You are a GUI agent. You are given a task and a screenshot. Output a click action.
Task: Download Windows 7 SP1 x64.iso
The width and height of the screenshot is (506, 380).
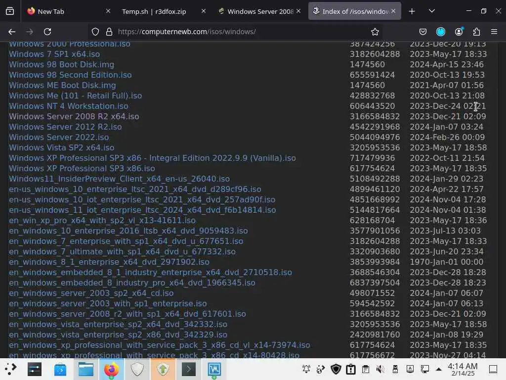click(x=54, y=54)
